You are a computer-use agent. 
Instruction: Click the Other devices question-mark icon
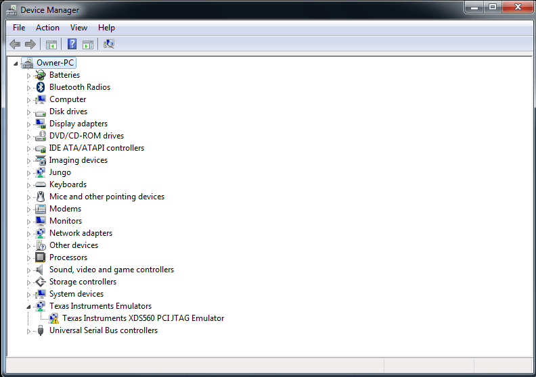pos(41,245)
